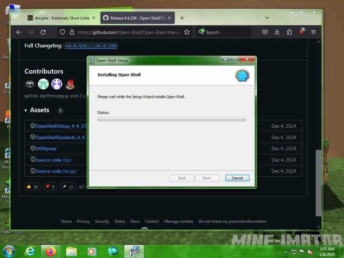The image size is (344, 258).
Task: Click the tracking protection shield icon
Action: click(x=62, y=32)
